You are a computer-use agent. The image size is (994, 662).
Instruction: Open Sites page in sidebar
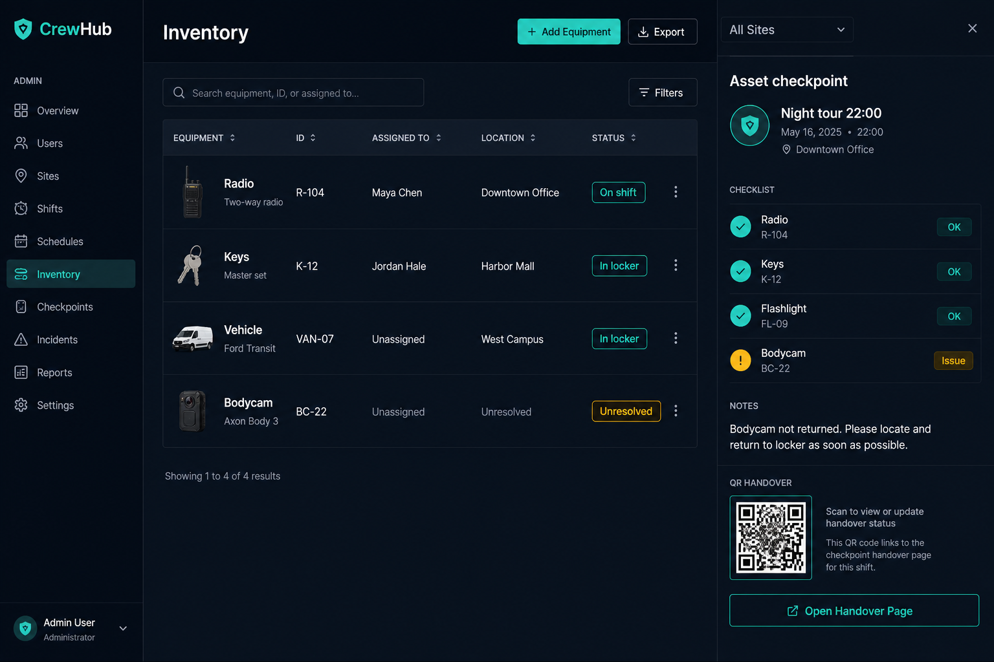coord(71,176)
